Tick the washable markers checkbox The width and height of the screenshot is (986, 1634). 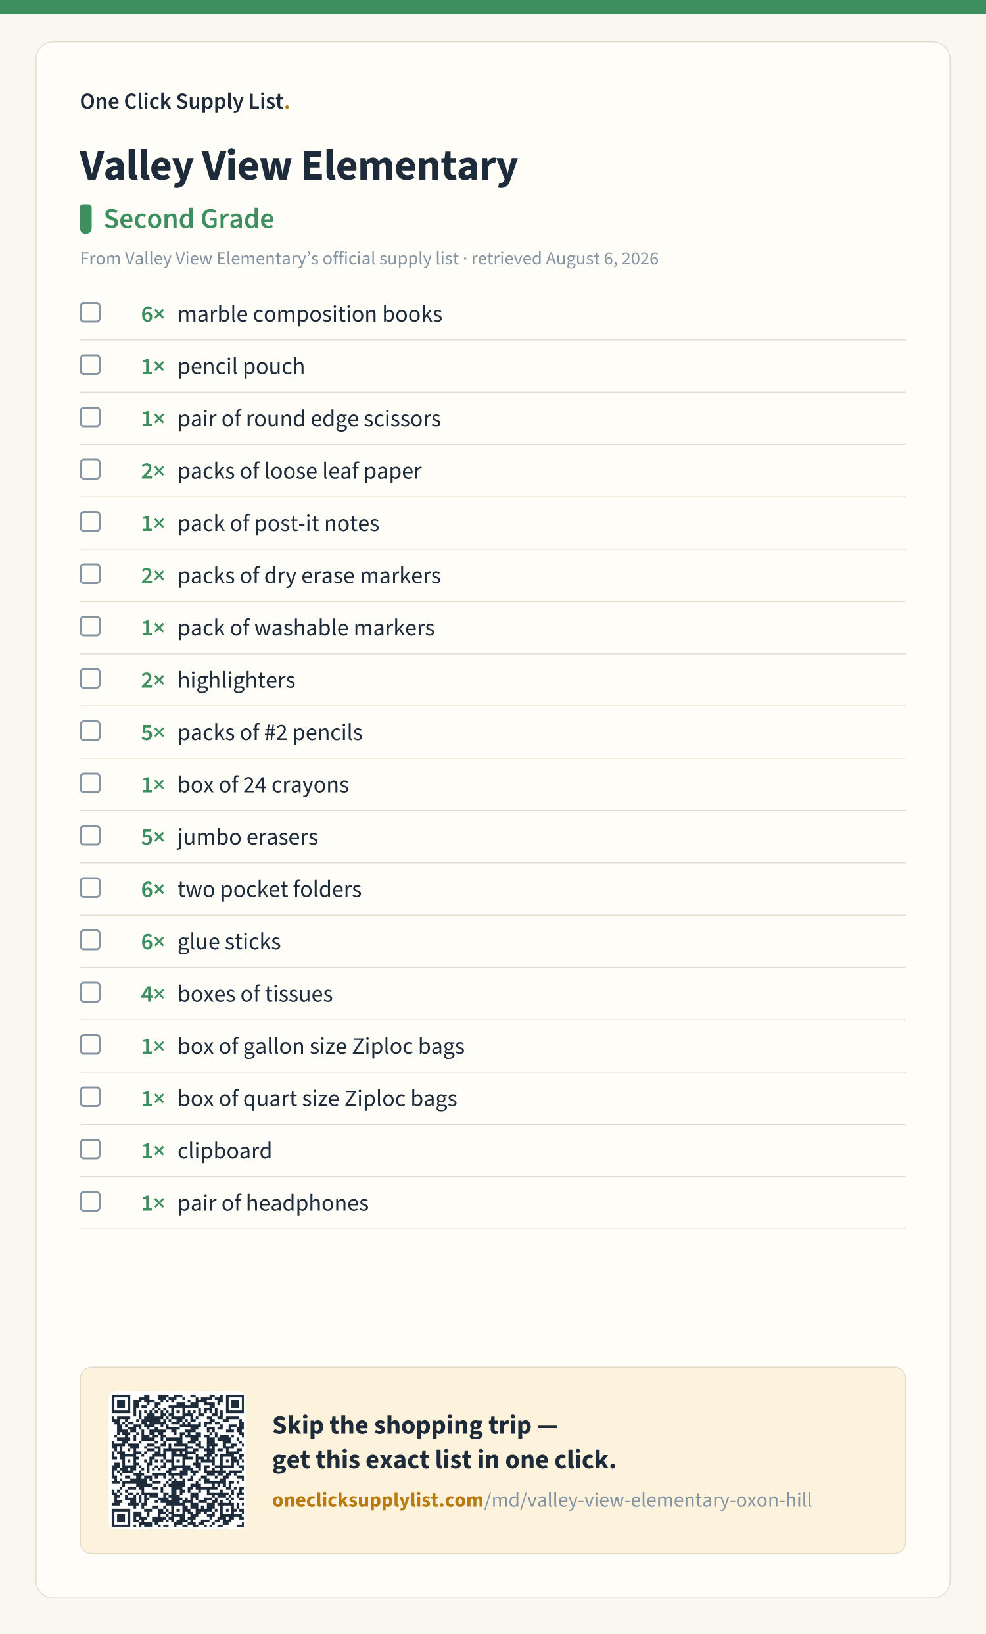(x=90, y=627)
